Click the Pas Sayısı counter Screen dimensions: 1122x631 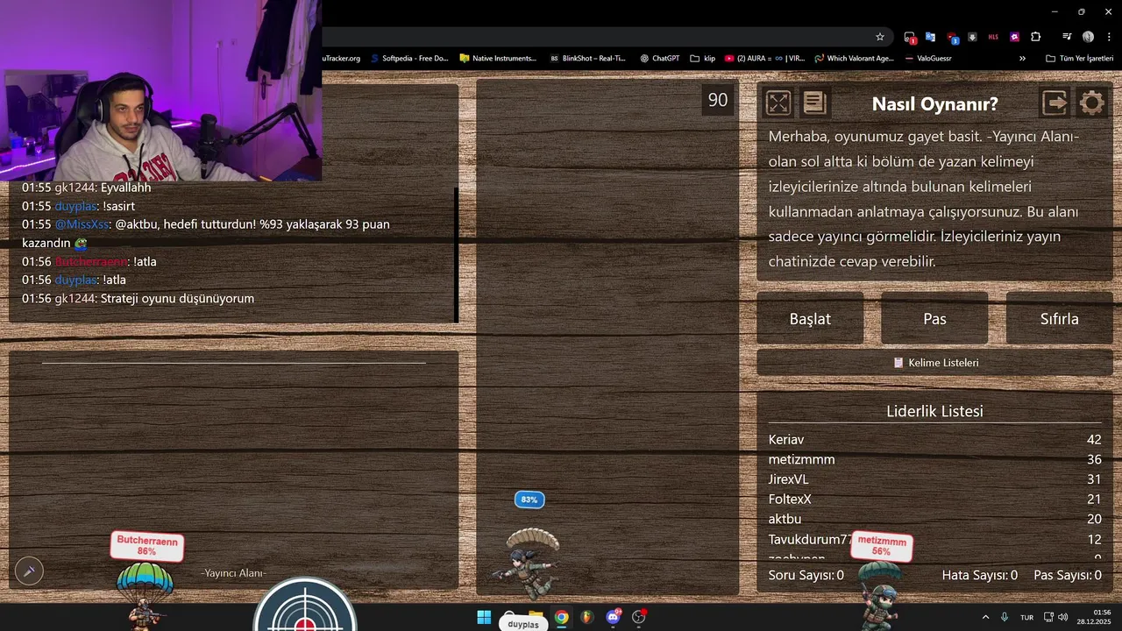point(1068,575)
